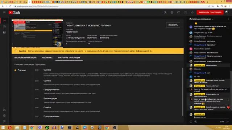Screen dimensions: 232x130
Task: Click the chat message 'Просто работаю!'
Action: pos(212,86)
